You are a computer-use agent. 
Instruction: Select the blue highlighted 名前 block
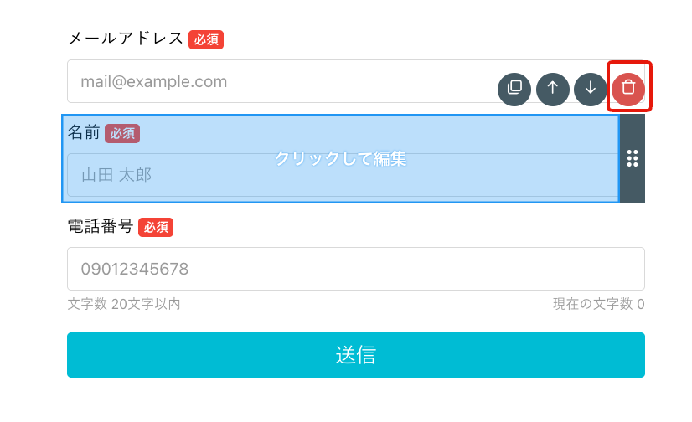pyautogui.click(x=340, y=158)
